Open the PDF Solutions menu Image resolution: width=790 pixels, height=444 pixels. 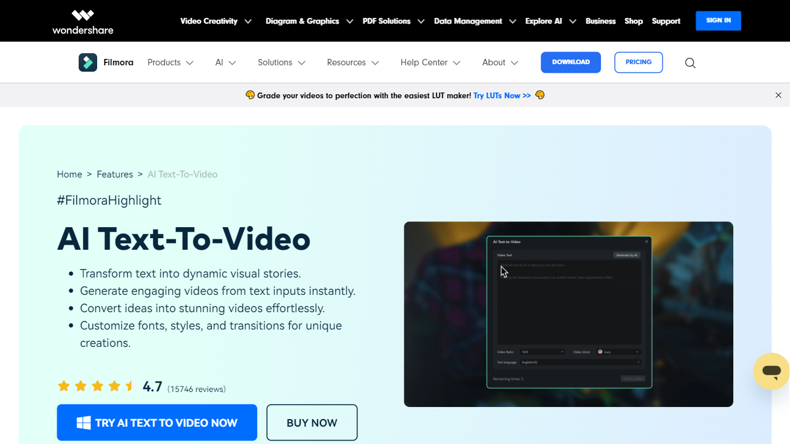tap(386, 21)
